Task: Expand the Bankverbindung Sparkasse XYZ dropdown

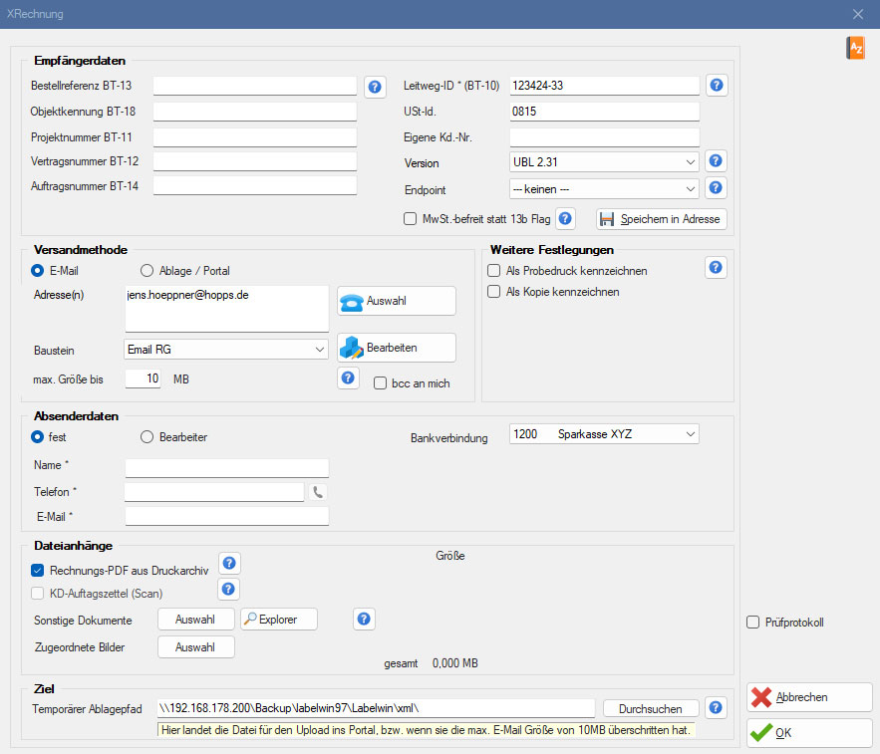Action: 603,434
